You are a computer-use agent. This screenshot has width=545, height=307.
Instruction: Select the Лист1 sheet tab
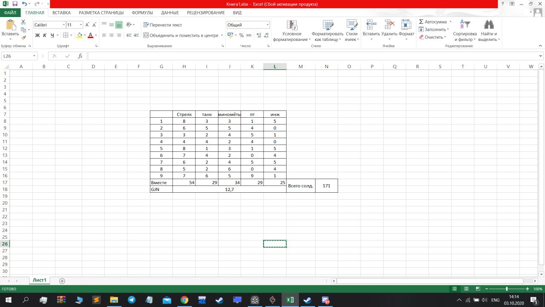coord(40,280)
